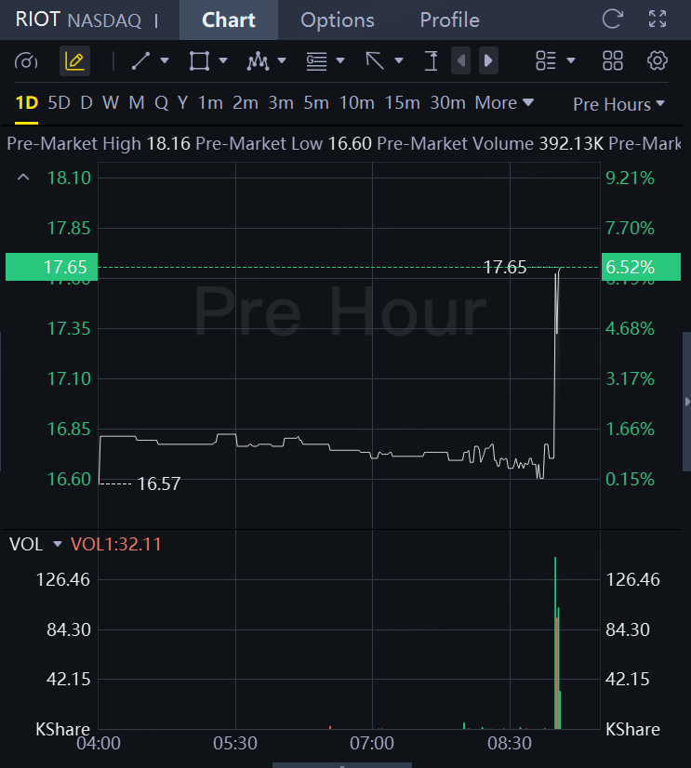This screenshot has height=768, width=691.
Task: Toggle the drawing pencil tool
Action: point(74,61)
